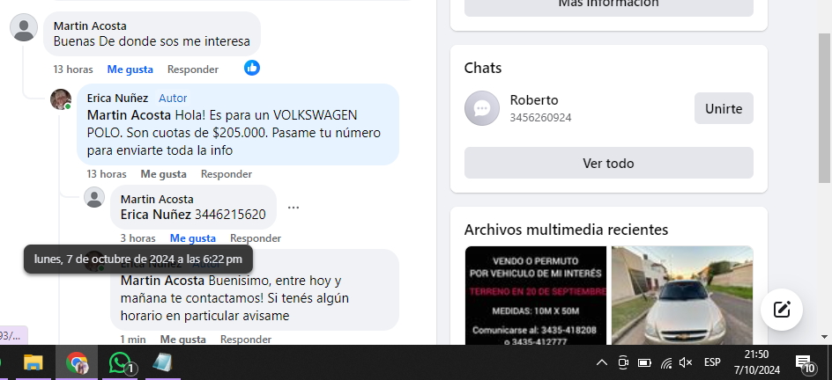Image resolution: width=832 pixels, height=380 pixels.
Task: Open the silver Chevrolet car photo thumbnail
Action: (682, 296)
